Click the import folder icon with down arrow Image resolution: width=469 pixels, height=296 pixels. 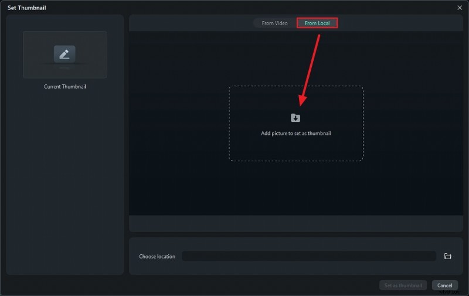click(x=295, y=118)
